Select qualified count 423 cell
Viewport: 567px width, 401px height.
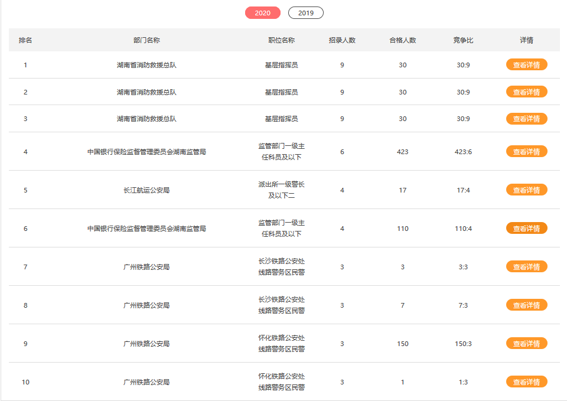point(402,152)
